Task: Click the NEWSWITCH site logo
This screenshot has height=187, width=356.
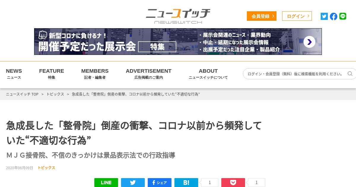Action: [x=178, y=16]
